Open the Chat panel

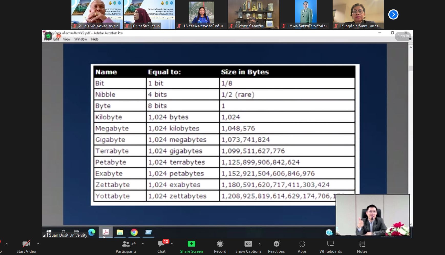(x=162, y=247)
